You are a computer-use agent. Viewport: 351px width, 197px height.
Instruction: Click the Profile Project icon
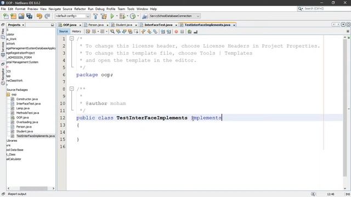[133, 16]
